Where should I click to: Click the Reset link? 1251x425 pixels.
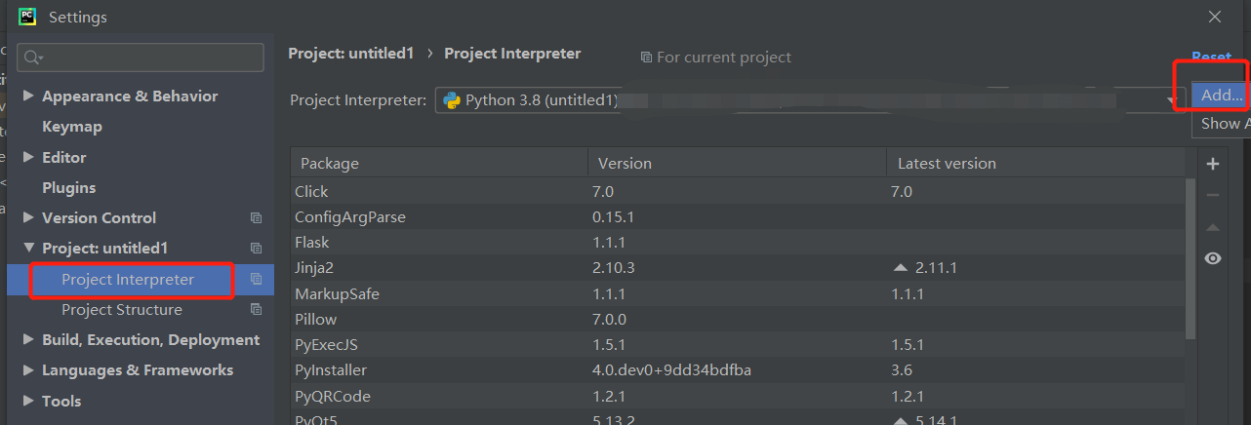point(1211,58)
